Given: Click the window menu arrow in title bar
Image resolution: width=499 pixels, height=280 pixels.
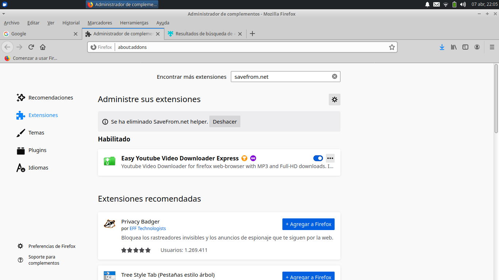Looking at the screenshot, I should (3, 14).
